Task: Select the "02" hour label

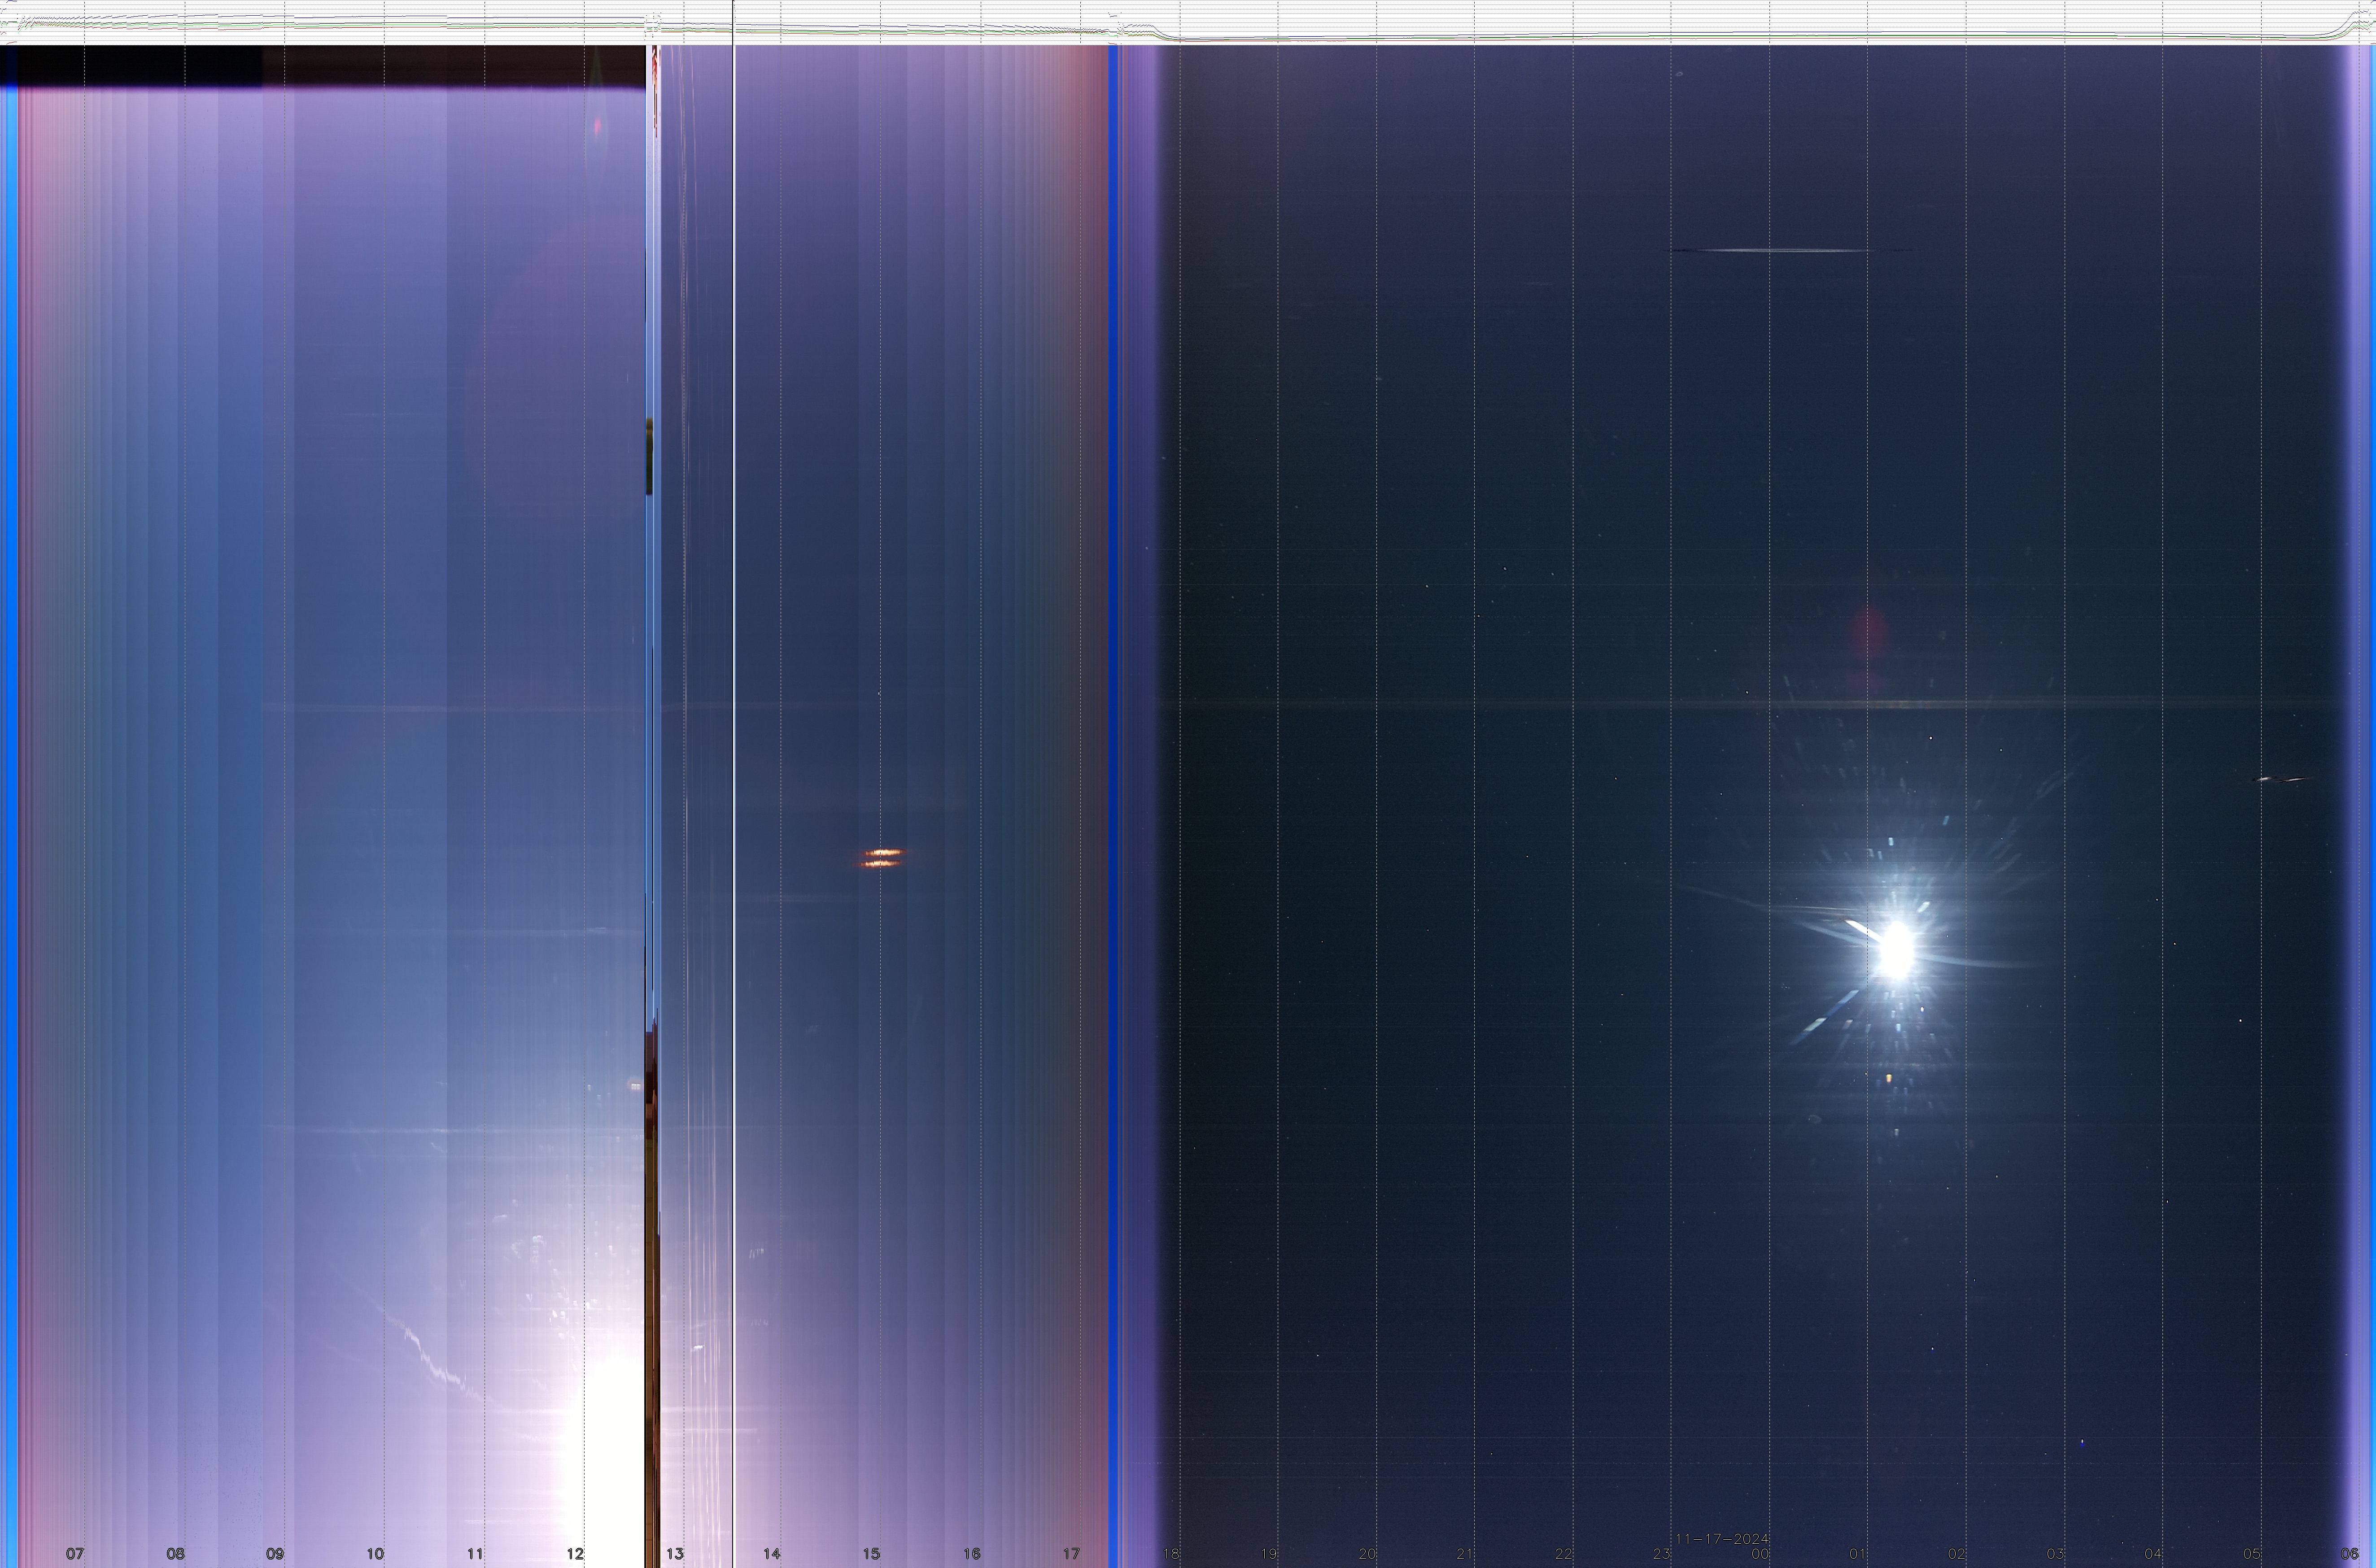Action: click(x=1957, y=1553)
